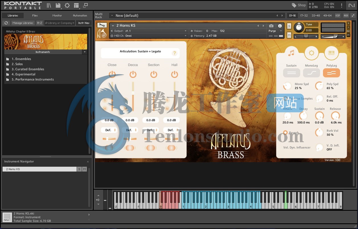Open the 5. Performance Instruments folder
Screen dimensions: 358x229
point(33,79)
